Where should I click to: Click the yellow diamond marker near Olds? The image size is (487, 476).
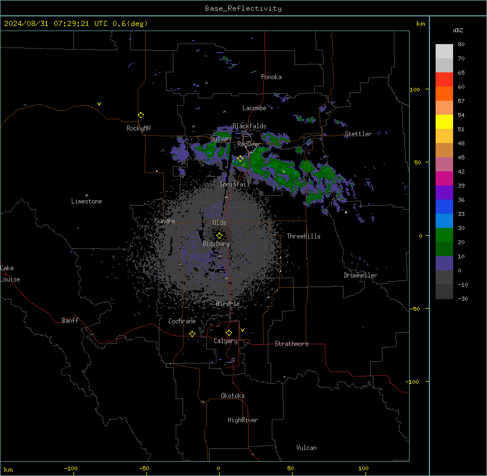(219, 236)
